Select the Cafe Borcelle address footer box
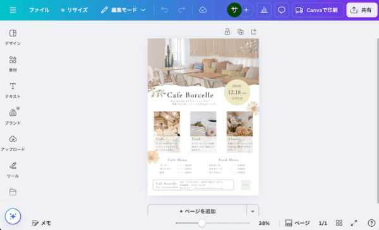379x230 pixels. (193, 185)
